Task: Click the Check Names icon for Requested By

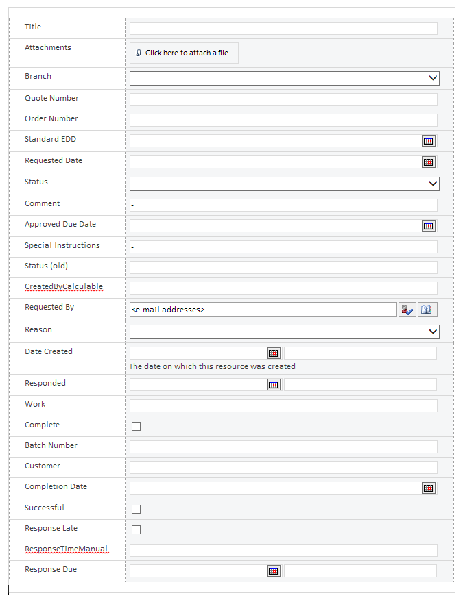Action: pyautogui.click(x=407, y=310)
